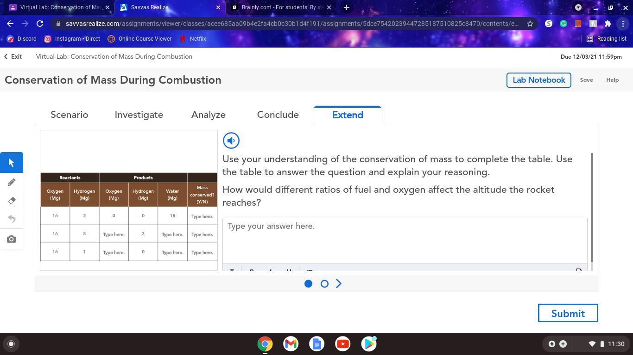Switch to the Conclude tab
633x355 pixels.
278,115
